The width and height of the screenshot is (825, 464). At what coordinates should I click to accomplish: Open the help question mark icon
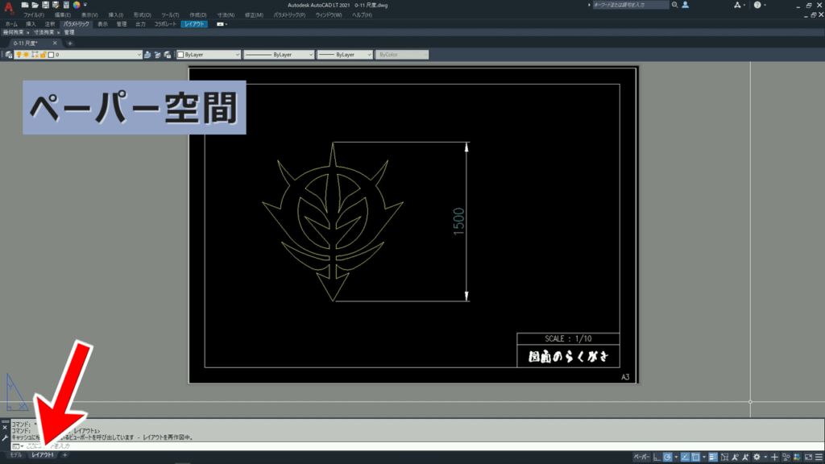point(757,5)
